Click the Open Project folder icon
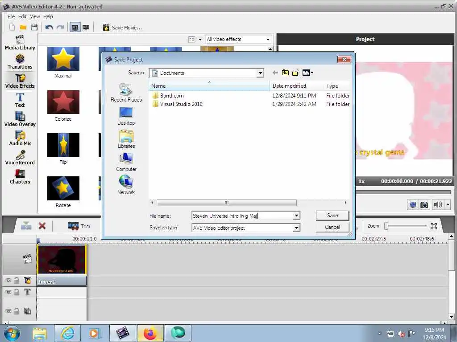457x342 pixels. (x=23, y=27)
